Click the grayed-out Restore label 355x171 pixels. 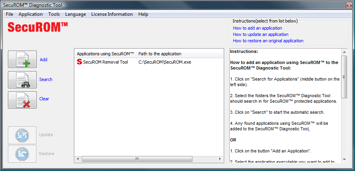47,154
